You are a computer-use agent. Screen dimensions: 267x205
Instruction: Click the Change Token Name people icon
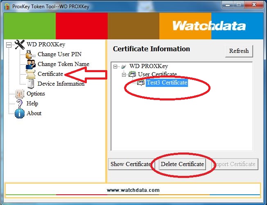coord(31,64)
